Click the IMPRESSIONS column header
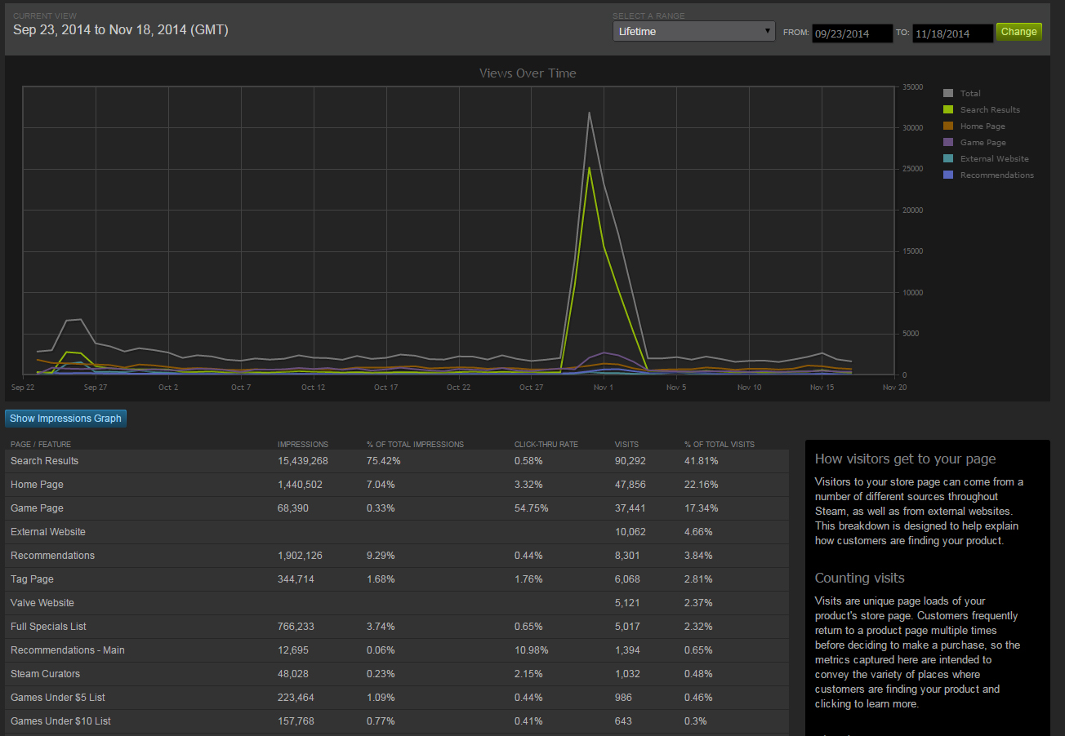 point(303,445)
